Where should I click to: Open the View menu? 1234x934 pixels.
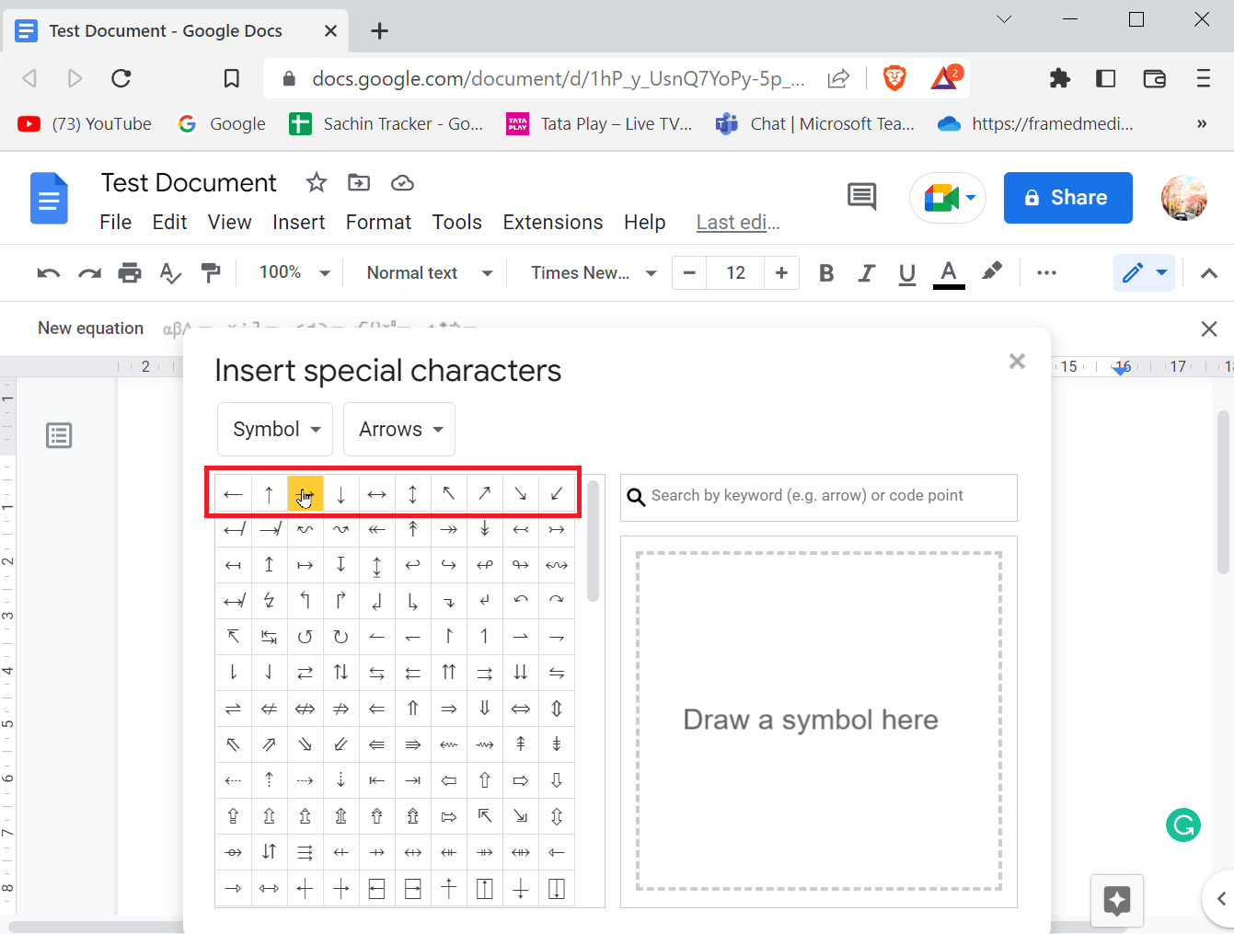point(230,222)
